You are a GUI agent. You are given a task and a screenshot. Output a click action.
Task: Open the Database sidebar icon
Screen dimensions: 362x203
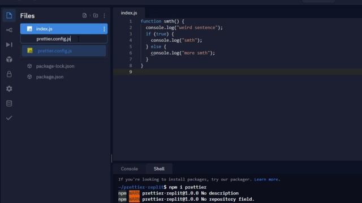(9, 103)
